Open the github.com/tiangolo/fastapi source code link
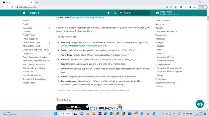The image size is (209, 117). tap(87, 17)
